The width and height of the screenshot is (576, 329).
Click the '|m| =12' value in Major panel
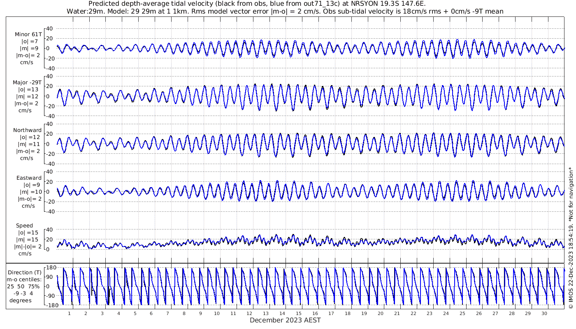point(28,96)
